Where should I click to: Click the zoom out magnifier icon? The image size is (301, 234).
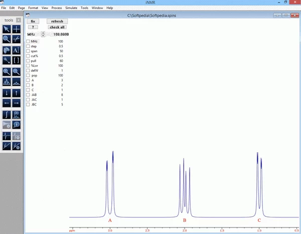(x=17, y=72)
